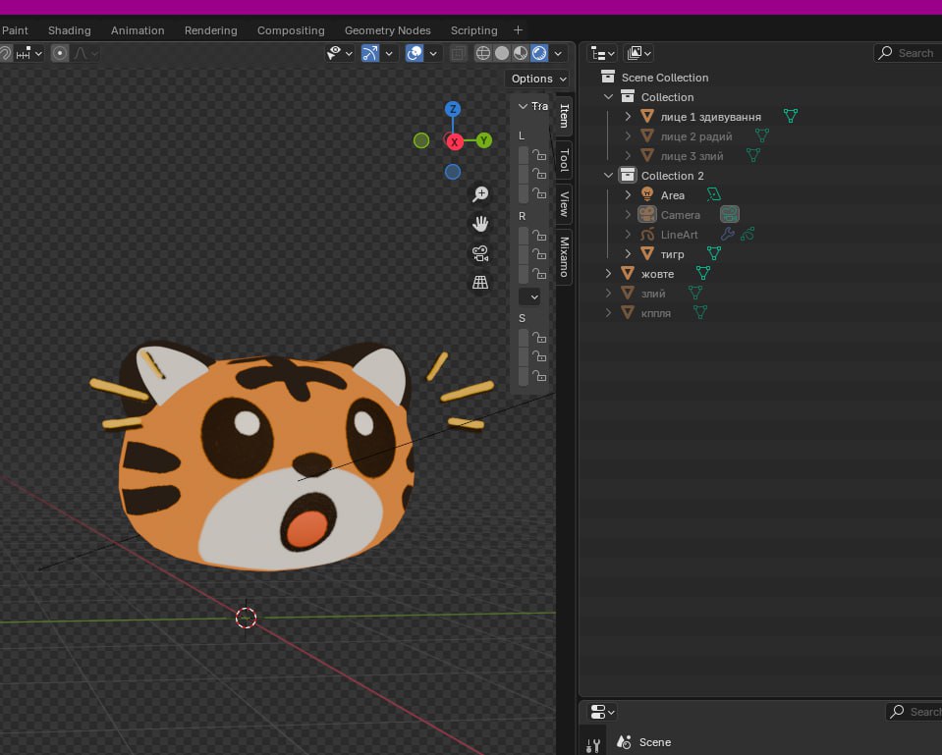Screen dimensions: 942x755
Task: Open the Shading workspace tab
Action: click(70, 30)
